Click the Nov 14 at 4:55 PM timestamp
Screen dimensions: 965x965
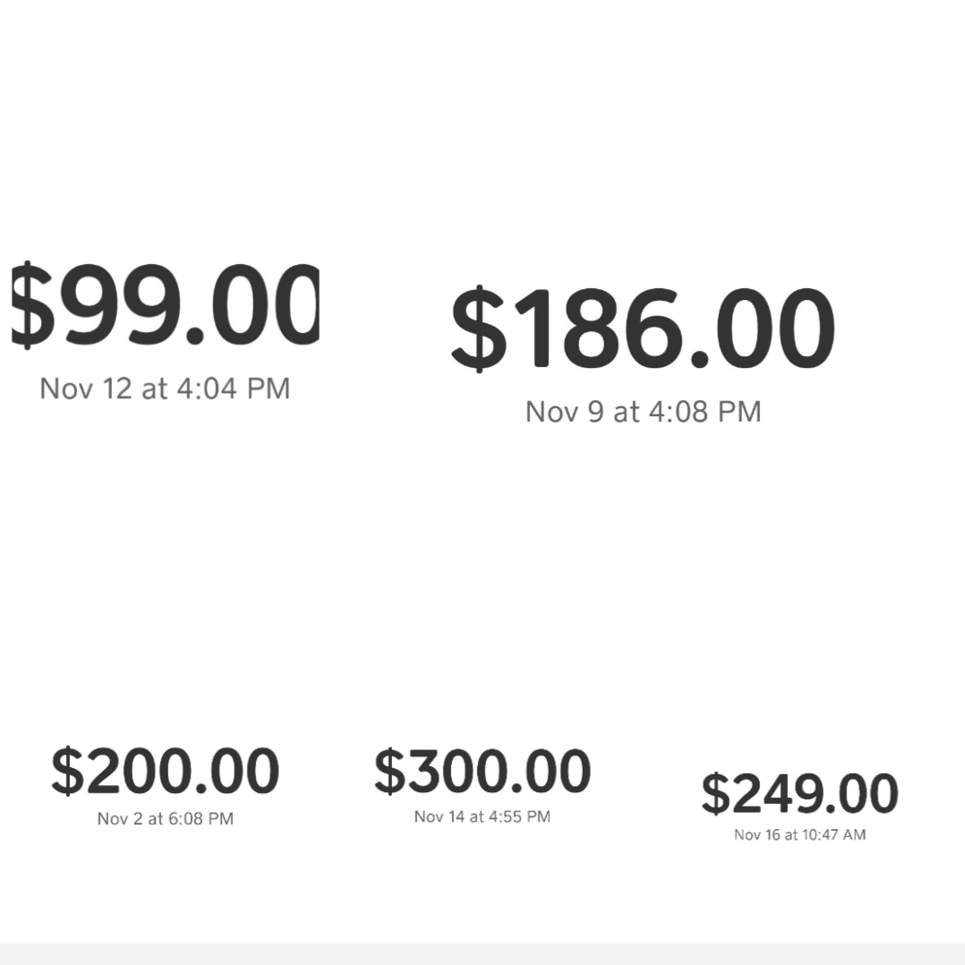(x=482, y=816)
